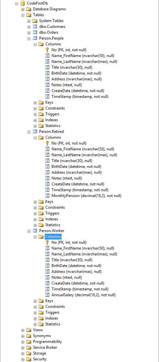
Task: Select the Service Broker label
Action: [x=45, y=347]
